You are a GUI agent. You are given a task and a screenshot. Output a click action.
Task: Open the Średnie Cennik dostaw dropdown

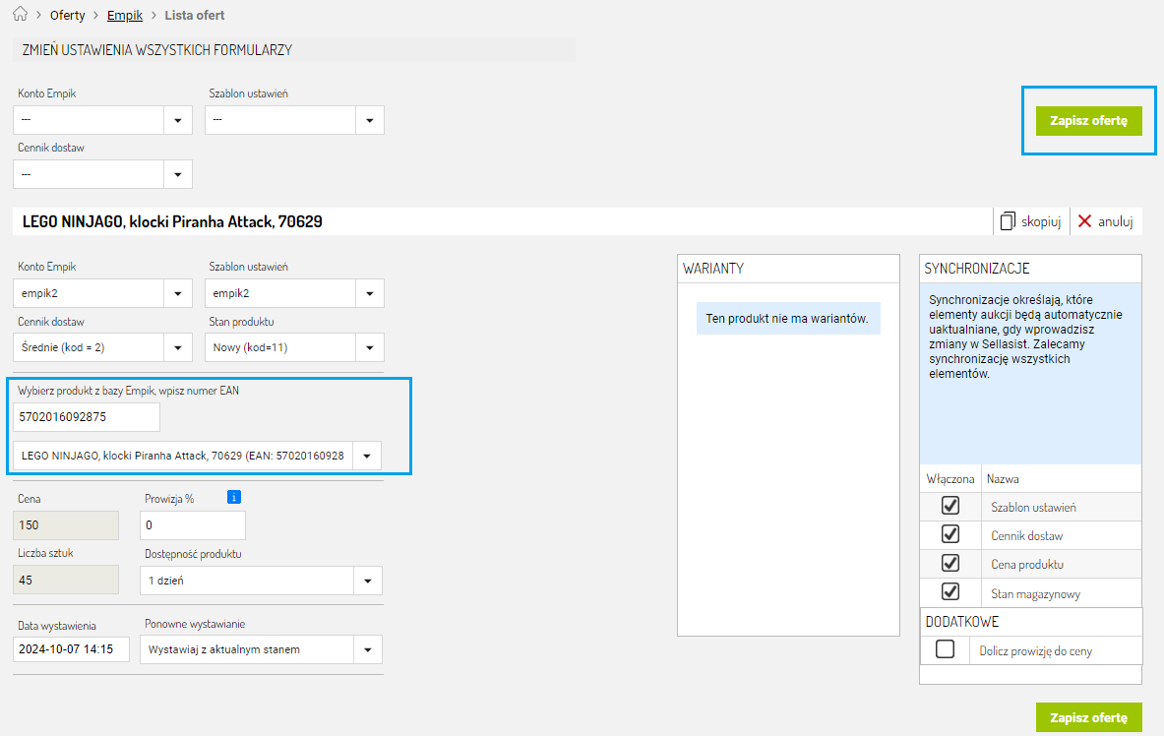pos(178,347)
